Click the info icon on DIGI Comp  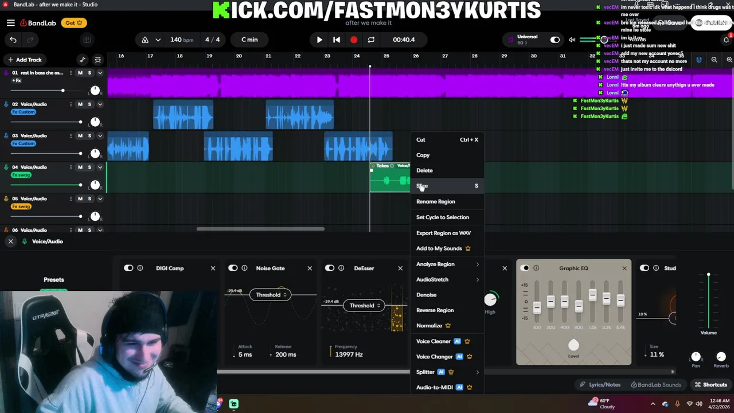pos(140,268)
